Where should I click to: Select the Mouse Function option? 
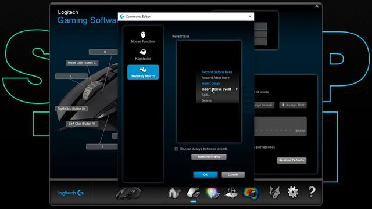click(143, 37)
